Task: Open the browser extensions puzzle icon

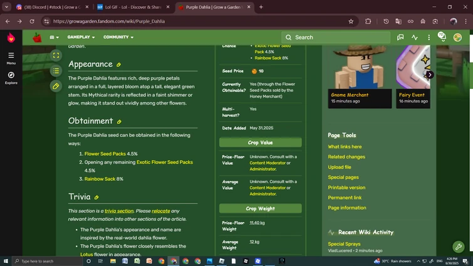Action: [368, 21]
